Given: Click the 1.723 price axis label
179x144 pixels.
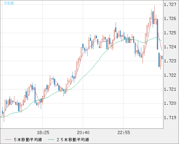Looking at the screenshot, I should tap(170, 61).
